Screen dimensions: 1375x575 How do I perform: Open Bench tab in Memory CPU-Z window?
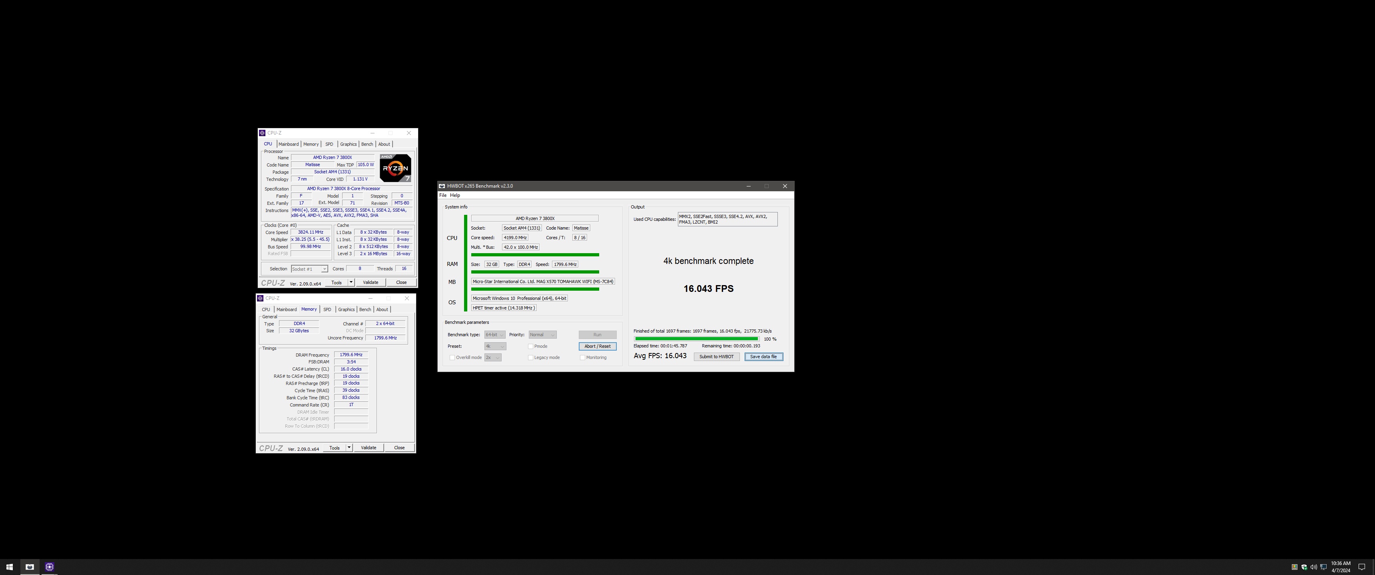coord(365,309)
